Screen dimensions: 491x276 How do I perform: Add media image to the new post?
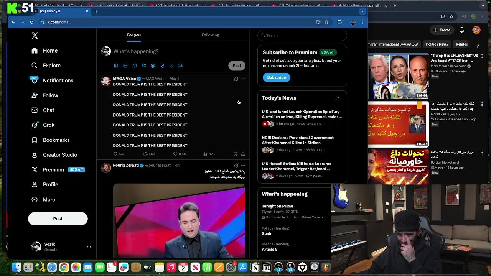[116, 66]
